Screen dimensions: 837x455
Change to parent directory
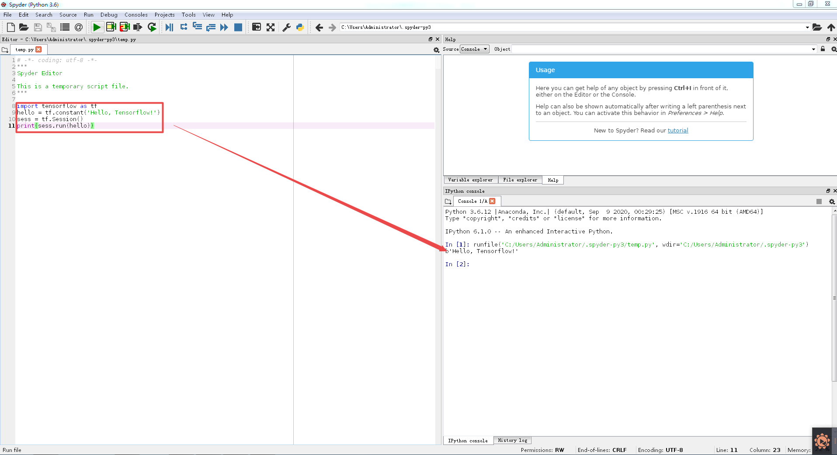click(x=831, y=27)
